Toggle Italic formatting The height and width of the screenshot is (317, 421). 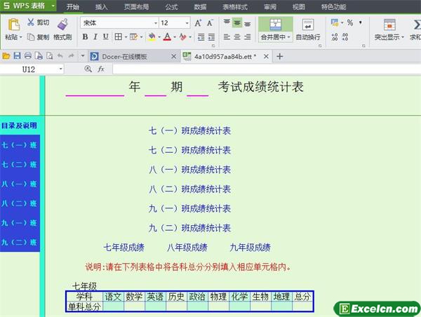point(95,36)
